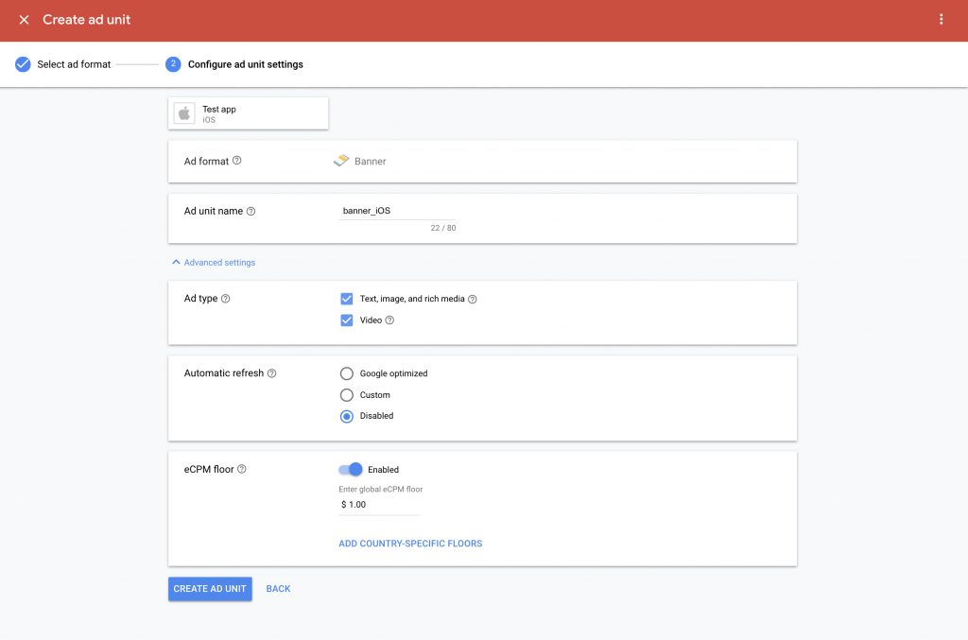
Task: Click the step 1 Select ad format checkmark
Action: point(22,64)
